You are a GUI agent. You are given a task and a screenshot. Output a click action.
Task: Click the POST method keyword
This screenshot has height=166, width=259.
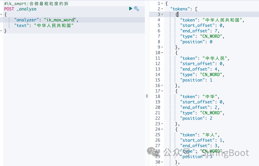(x=9, y=9)
